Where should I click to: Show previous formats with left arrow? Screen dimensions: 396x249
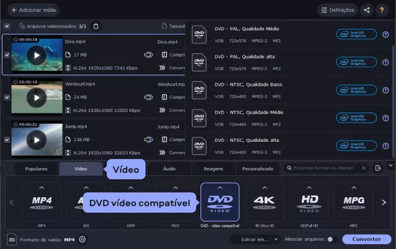(x=11, y=203)
